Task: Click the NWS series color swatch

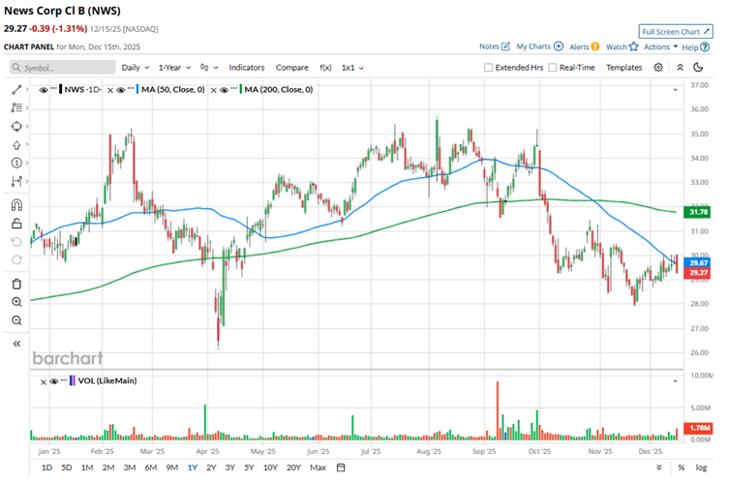Action: click(60, 90)
